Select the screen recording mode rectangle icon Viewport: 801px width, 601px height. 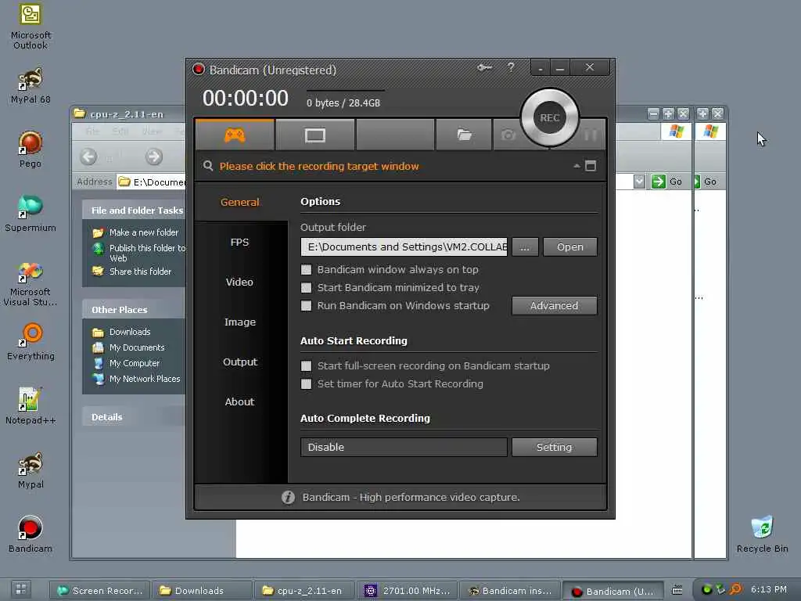pos(314,135)
